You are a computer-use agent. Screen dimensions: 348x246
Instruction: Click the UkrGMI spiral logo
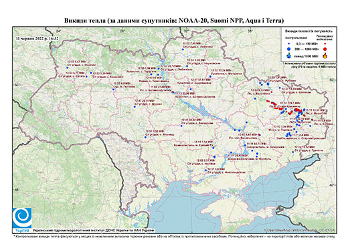tap(22, 218)
